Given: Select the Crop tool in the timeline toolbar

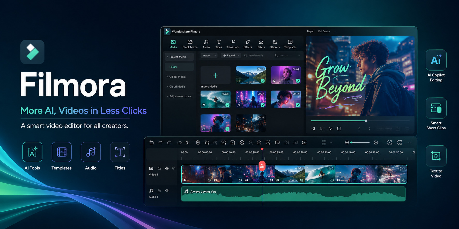Looking at the screenshot, I should (x=207, y=143).
